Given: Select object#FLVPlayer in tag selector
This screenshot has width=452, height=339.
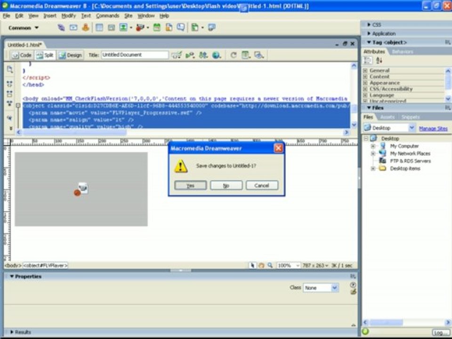Looking at the screenshot, I should point(45,266).
